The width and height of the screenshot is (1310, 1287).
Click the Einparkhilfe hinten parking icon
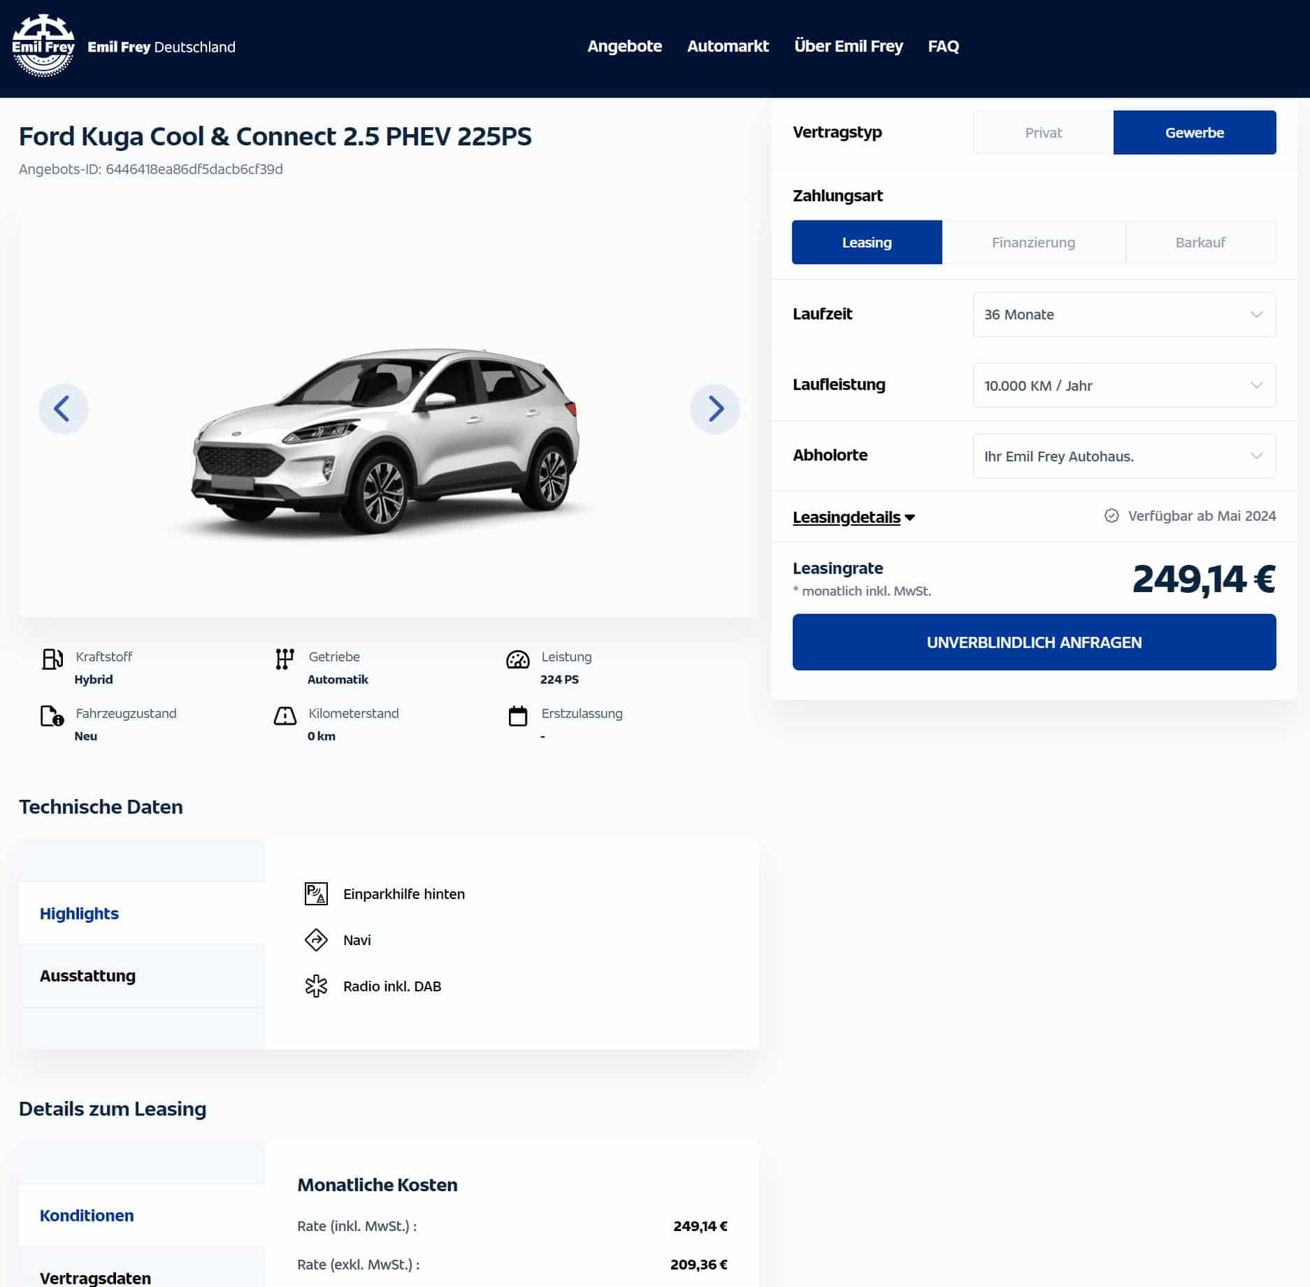316,893
